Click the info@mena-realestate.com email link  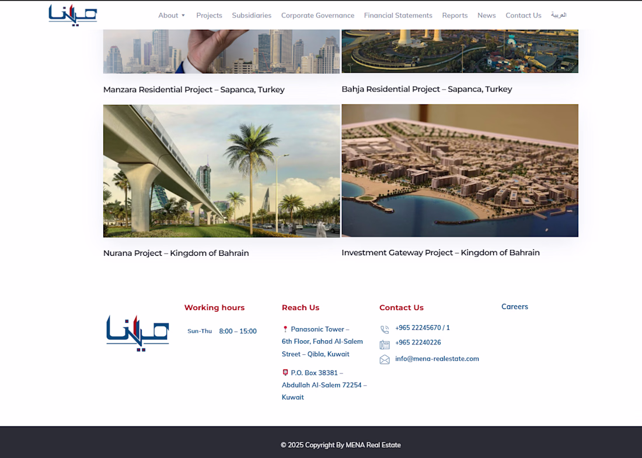coord(437,358)
